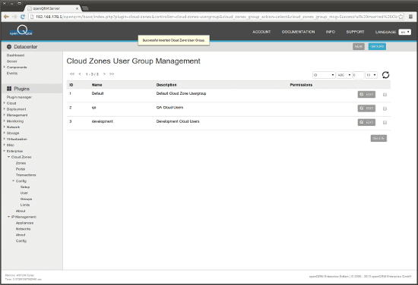Bookmark the page with the star icon
The height and width of the screenshot is (285, 418).
[401, 17]
